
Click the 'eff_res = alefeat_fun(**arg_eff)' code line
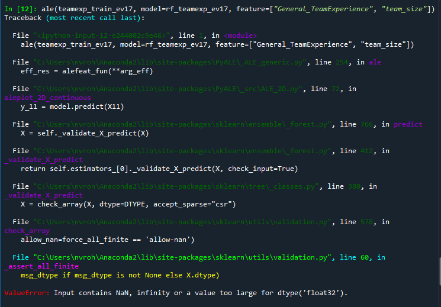pos(87,71)
